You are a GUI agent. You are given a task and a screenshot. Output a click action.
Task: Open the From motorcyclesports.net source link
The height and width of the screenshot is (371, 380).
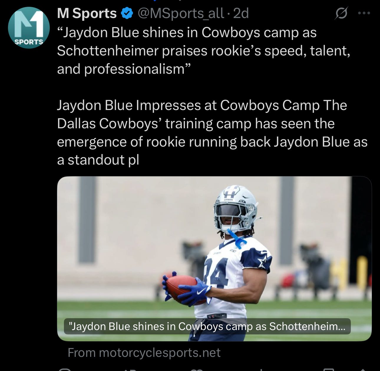coord(144,352)
